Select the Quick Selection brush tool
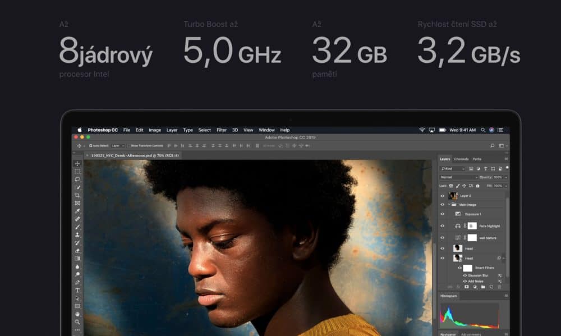Viewport: 561px width, 336px height. 77,187
